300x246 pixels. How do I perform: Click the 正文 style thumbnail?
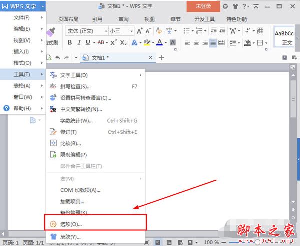click(x=284, y=37)
